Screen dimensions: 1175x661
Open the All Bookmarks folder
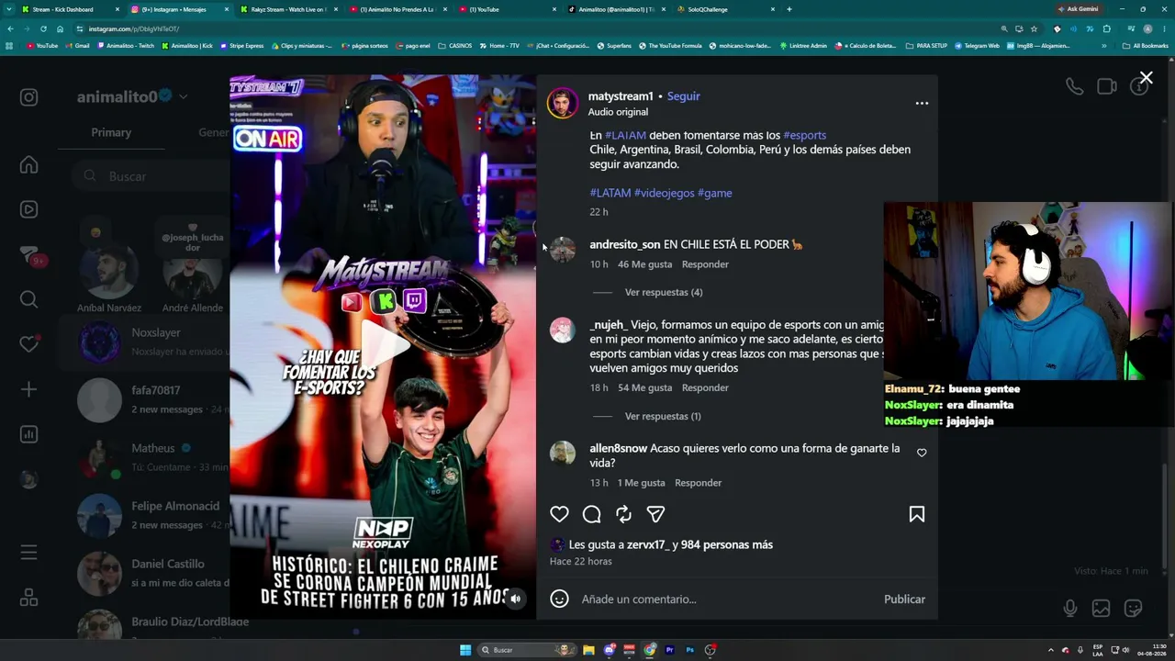(1145, 45)
